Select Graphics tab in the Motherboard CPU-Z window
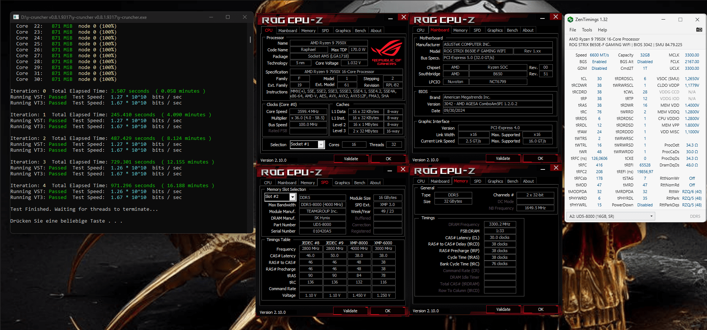 (x=495, y=30)
